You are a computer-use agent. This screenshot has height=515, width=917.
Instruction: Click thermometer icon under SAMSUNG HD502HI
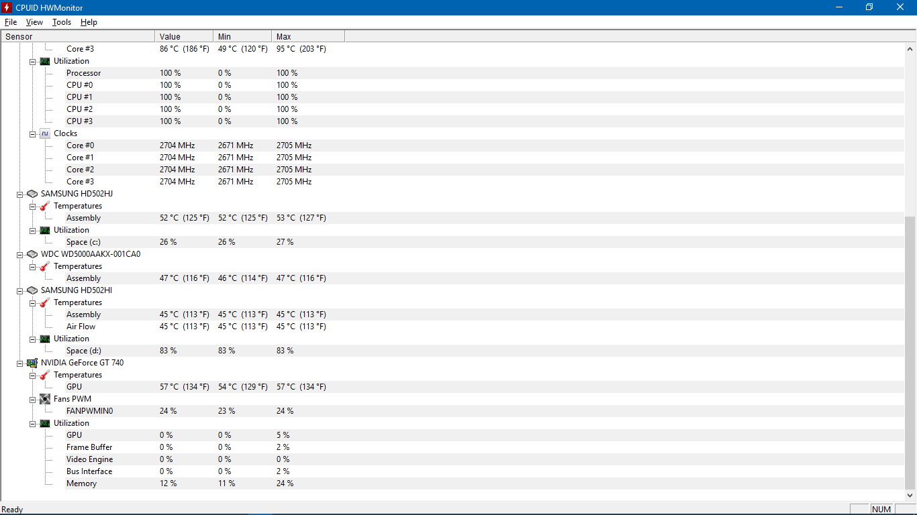tap(45, 302)
